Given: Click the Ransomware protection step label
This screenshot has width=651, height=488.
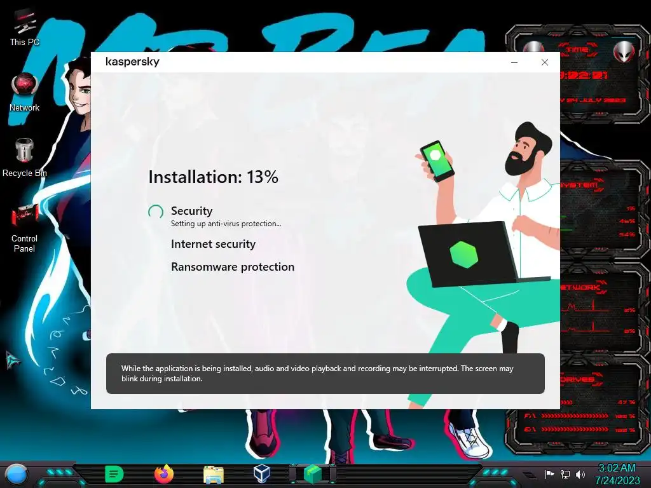Looking at the screenshot, I should coord(233,267).
